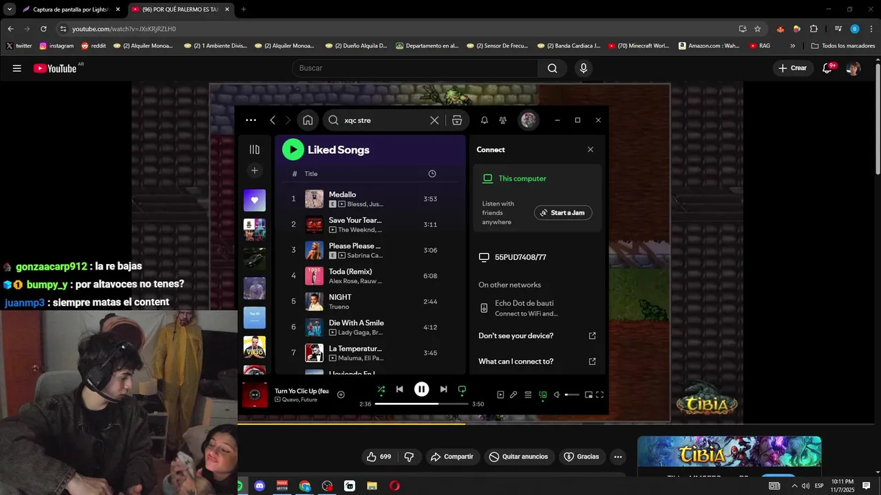Open Liked Songs heart in sidebar

(255, 200)
